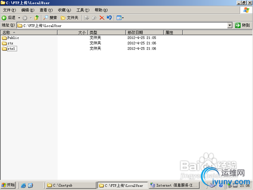
Task: Click the Public folder name text
Action: [x=13, y=38]
